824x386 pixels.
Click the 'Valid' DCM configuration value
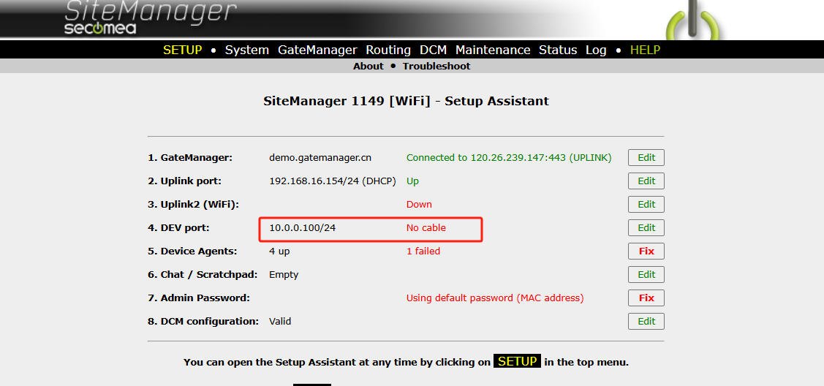coord(280,321)
